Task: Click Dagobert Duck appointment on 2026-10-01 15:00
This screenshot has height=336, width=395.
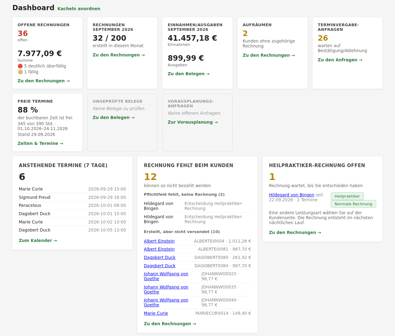Action: (x=72, y=214)
